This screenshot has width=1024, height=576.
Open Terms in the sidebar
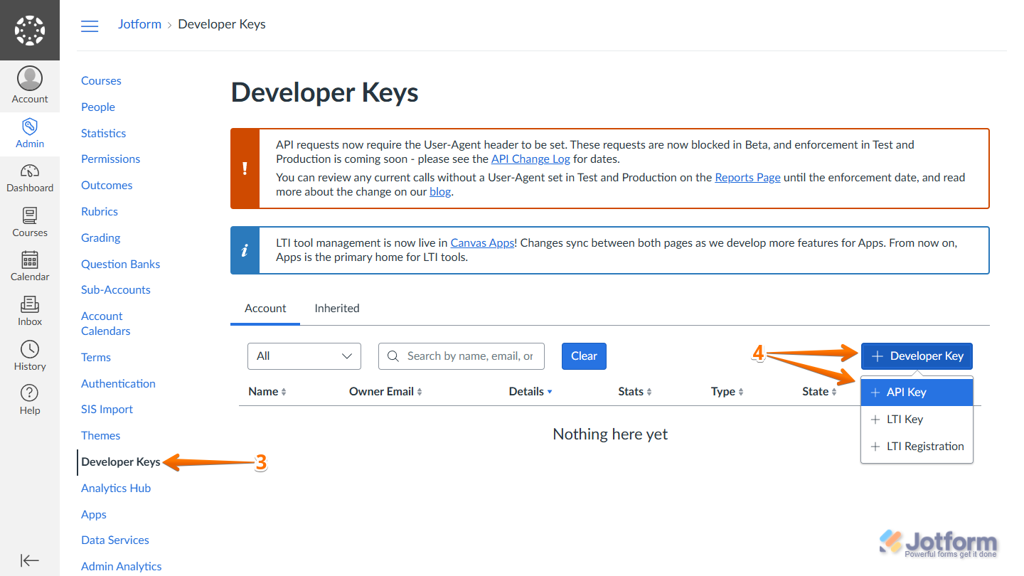(96, 358)
